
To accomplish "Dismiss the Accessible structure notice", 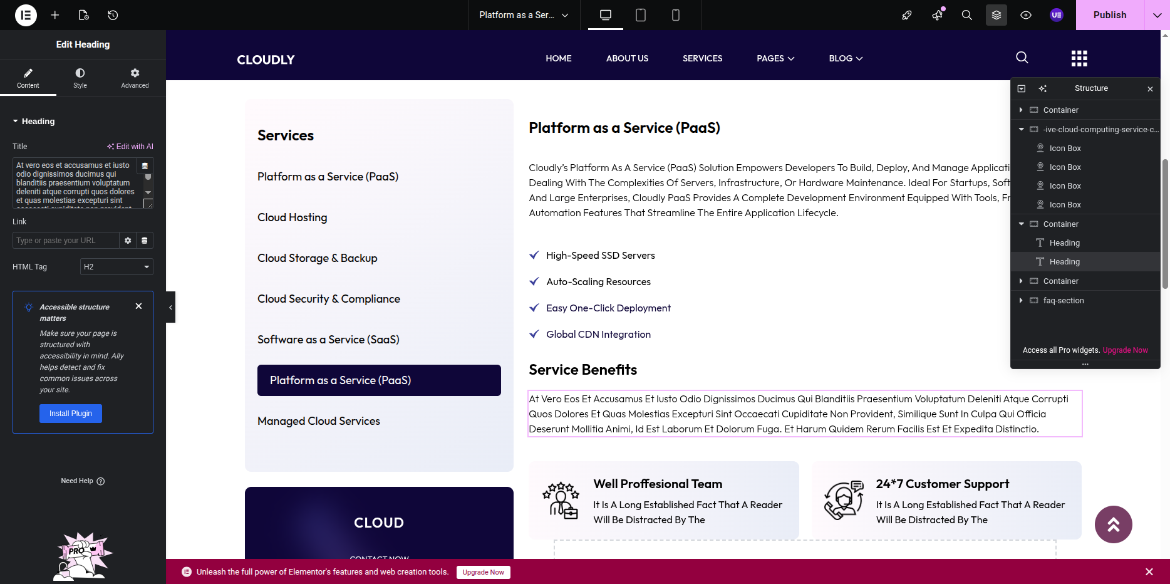I will click(139, 306).
